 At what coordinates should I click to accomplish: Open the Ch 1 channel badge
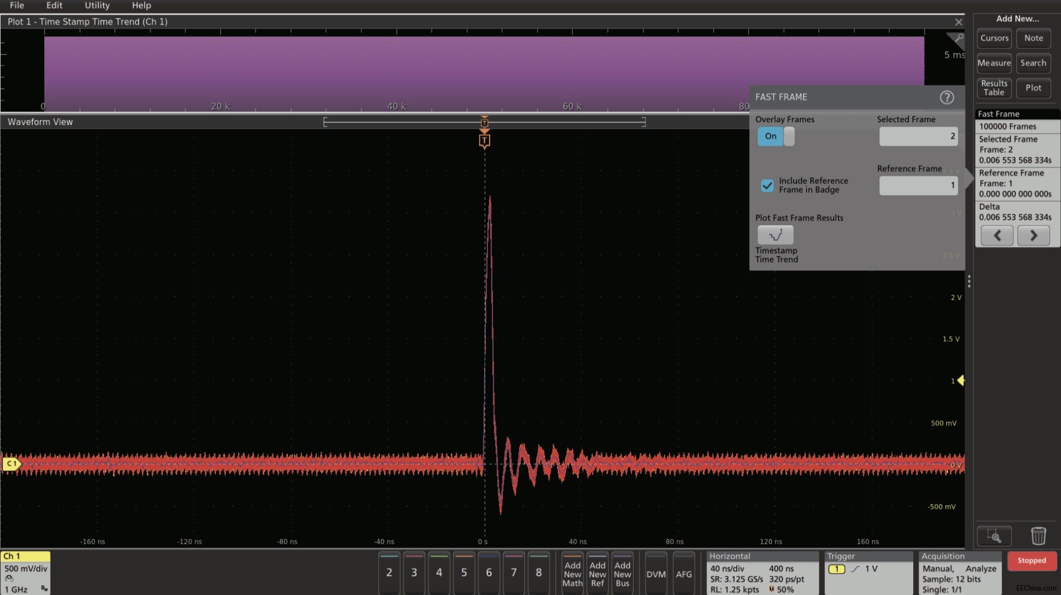(x=25, y=572)
